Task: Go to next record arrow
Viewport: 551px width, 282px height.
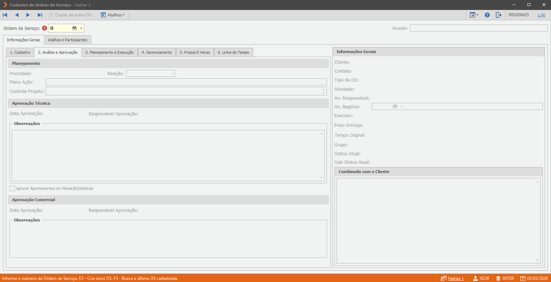Action: click(x=28, y=15)
